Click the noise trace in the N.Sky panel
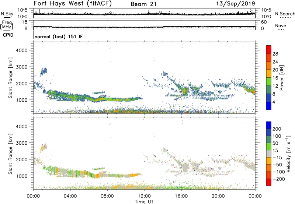This screenshot has height=204, width=295. point(144,14)
